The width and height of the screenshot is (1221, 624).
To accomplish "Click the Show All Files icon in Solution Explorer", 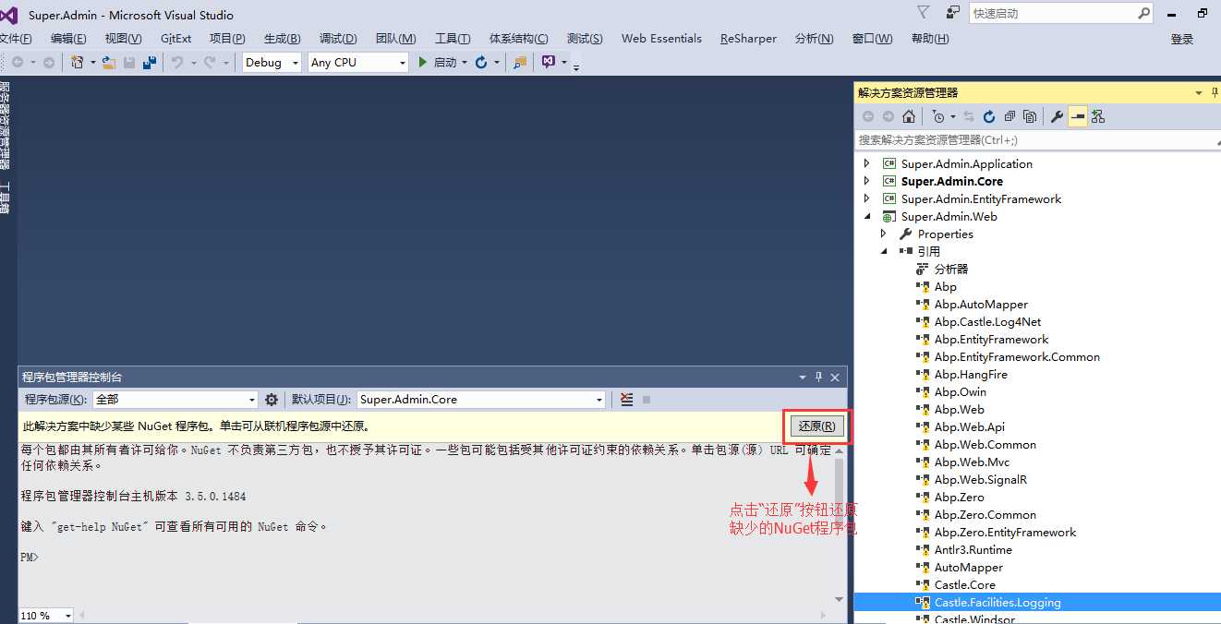I will (x=1030, y=116).
